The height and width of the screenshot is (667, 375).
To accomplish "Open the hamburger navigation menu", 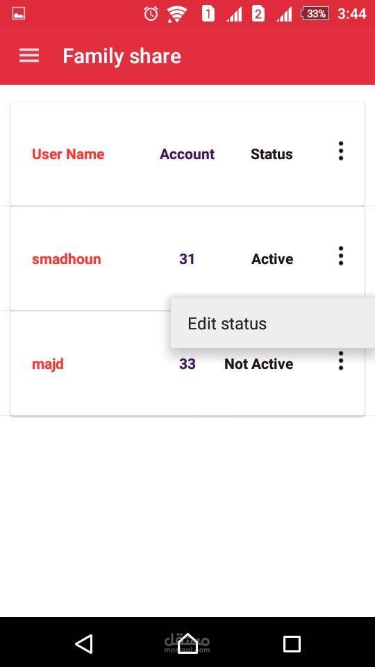I will click(x=29, y=56).
